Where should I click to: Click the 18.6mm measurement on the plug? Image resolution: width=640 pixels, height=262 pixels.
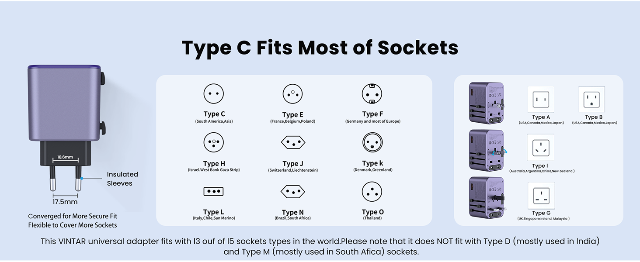(65, 157)
